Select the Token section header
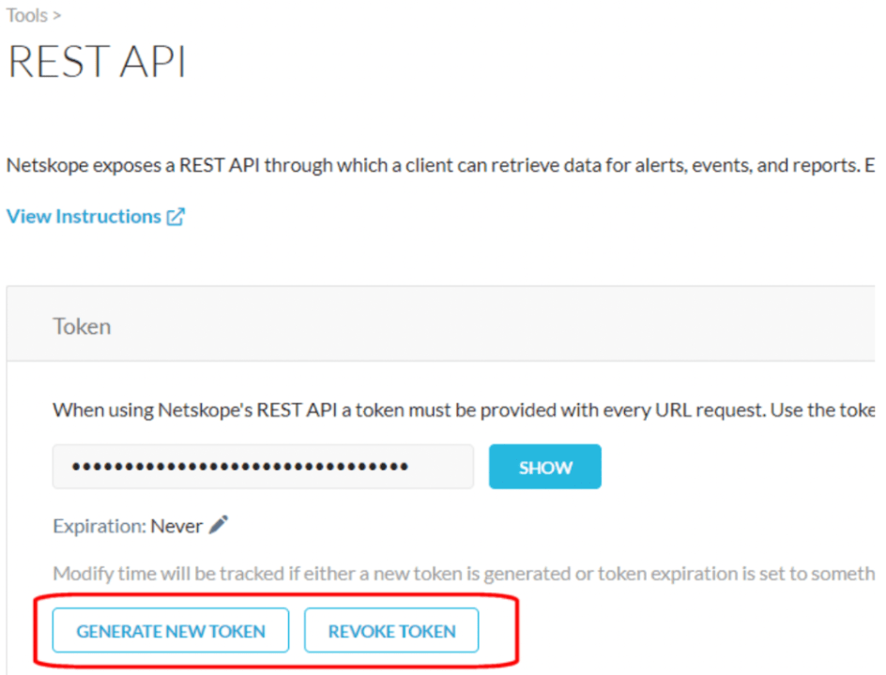This screenshot has width=886, height=675. click(x=82, y=326)
